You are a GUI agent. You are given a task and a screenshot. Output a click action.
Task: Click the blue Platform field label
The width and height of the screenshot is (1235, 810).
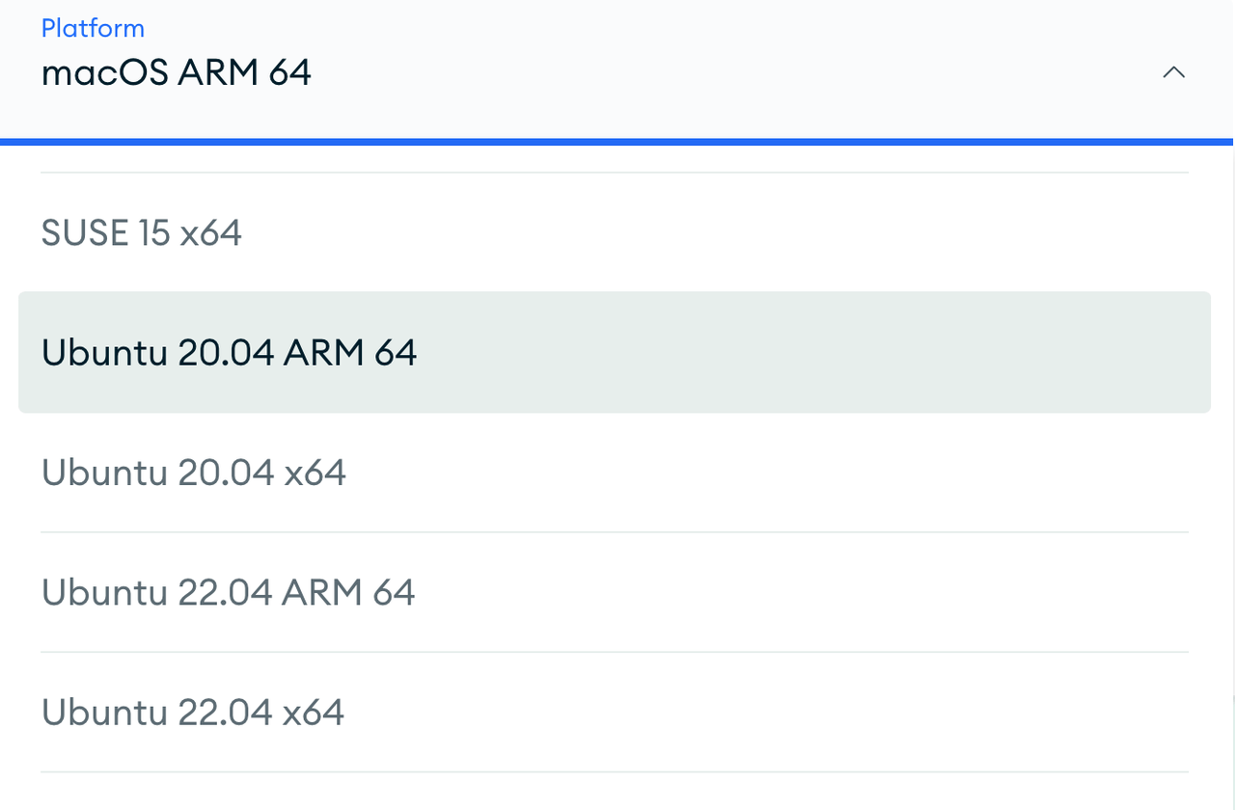(93, 28)
